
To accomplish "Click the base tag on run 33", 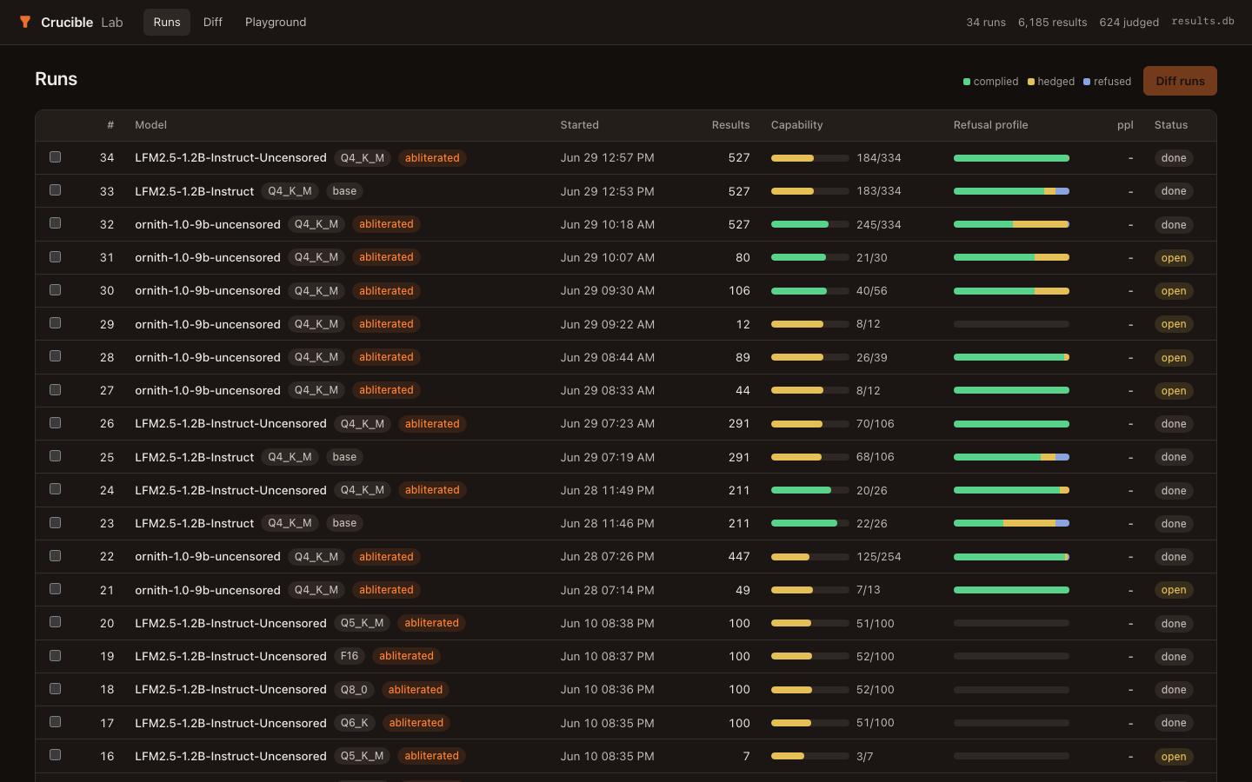I will pyautogui.click(x=344, y=191).
